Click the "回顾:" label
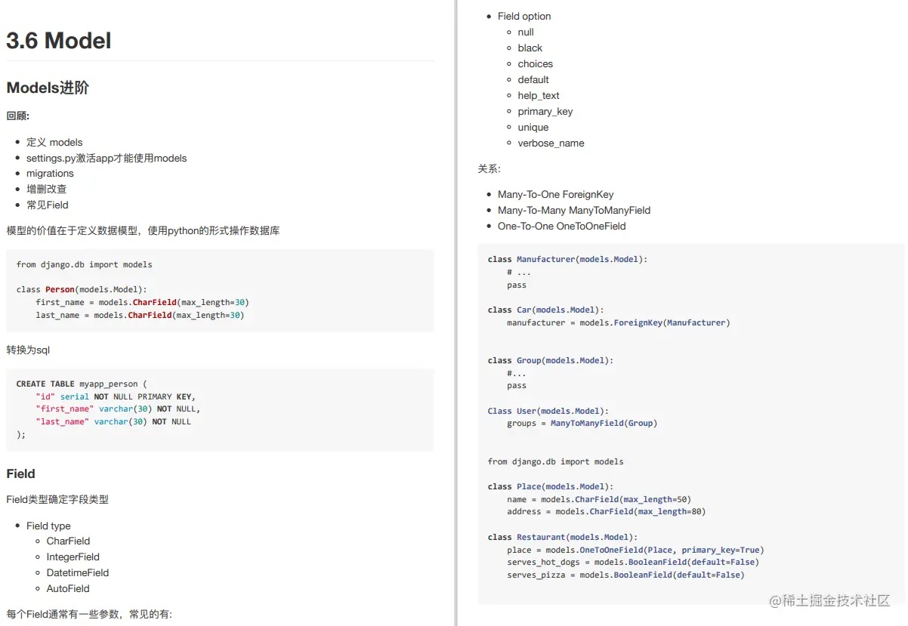908x626 pixels. tap(17, 116)
